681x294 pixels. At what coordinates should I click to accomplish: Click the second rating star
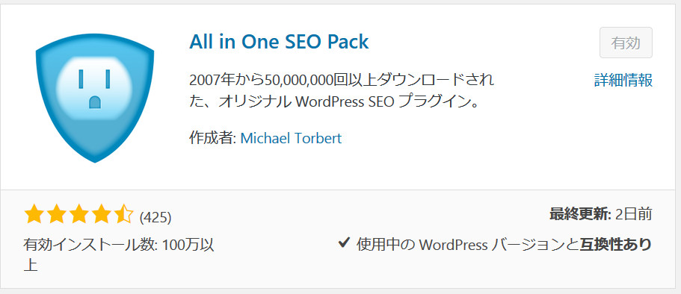pos(56,215)
